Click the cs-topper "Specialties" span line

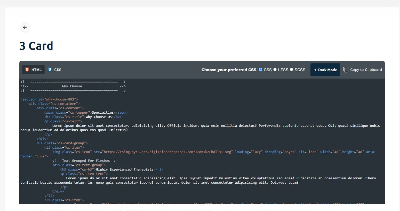pos(86,113)
